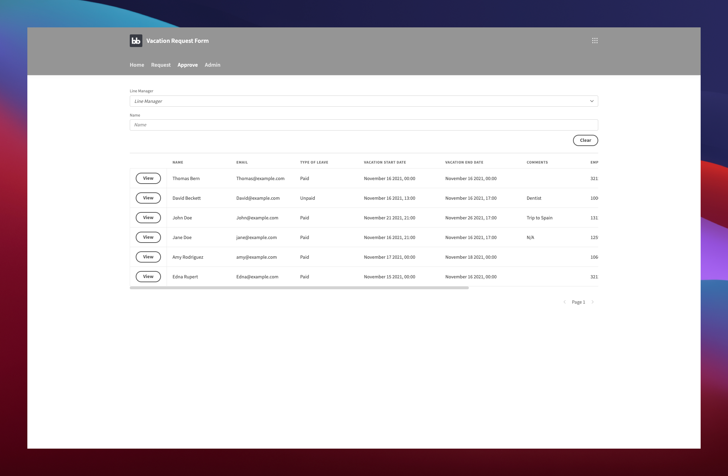Click the bb logo icon
The image size is (728, 476).
click(x=136, y=40)
